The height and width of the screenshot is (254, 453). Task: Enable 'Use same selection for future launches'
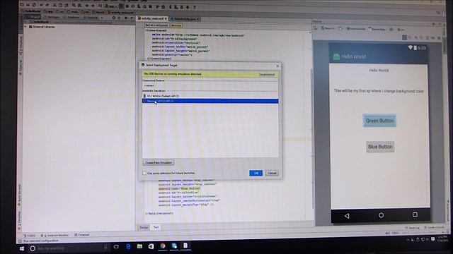pyautogui.click(x=144, y=173)
